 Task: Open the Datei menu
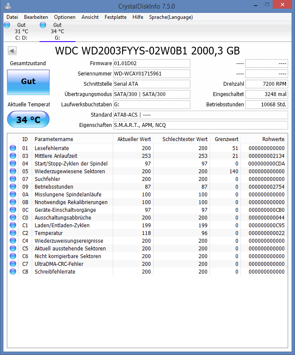click(12, 17)
